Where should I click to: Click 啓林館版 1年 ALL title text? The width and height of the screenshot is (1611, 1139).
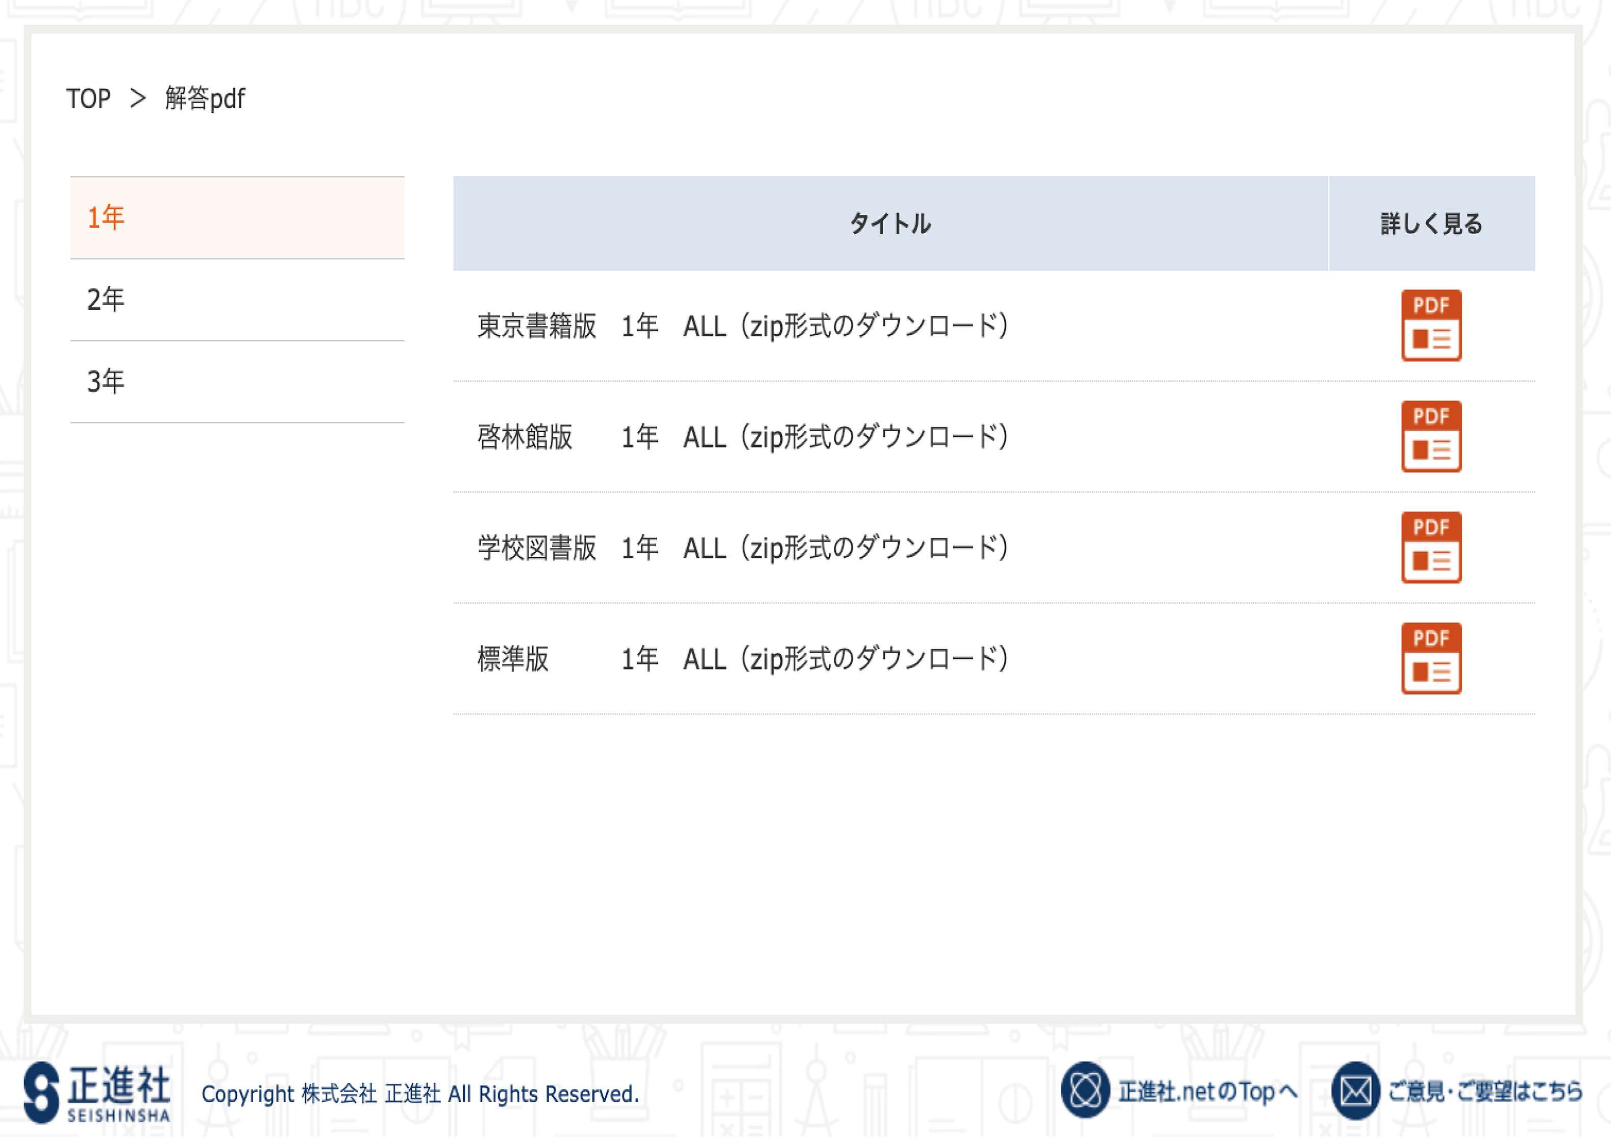[742, 437]
